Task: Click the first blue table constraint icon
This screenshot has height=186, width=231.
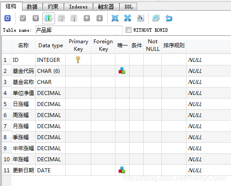Action: (115, 18)
